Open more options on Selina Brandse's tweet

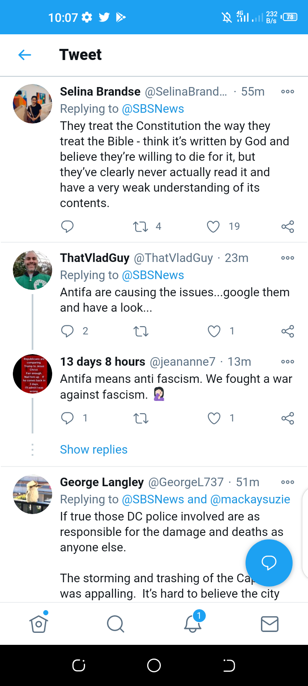pos(287,92)
